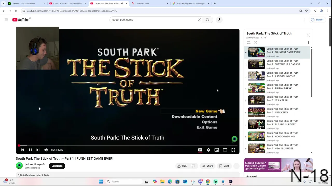
Task: Click the search magnifier button
Action: point(208,20)
